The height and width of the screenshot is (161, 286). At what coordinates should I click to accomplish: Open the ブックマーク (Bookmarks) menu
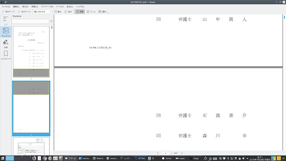click(47, 7)
